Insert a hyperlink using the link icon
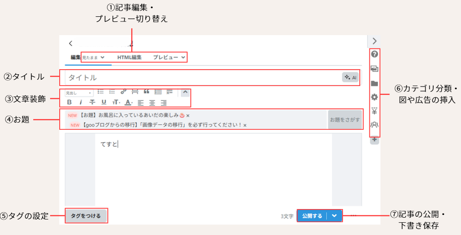This screenshot has width=461, height=235. point(123,92)
